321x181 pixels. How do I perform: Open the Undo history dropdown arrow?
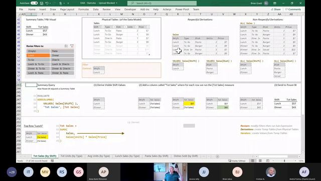click(x=50, y=4)
